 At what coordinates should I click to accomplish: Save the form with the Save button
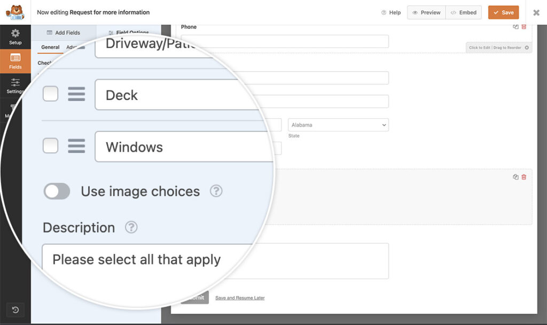click(x=503, y=12)
